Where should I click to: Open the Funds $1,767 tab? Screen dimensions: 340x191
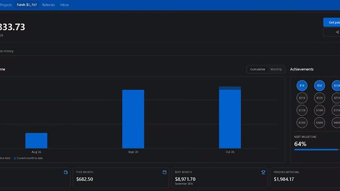click(x=27, y=5)
